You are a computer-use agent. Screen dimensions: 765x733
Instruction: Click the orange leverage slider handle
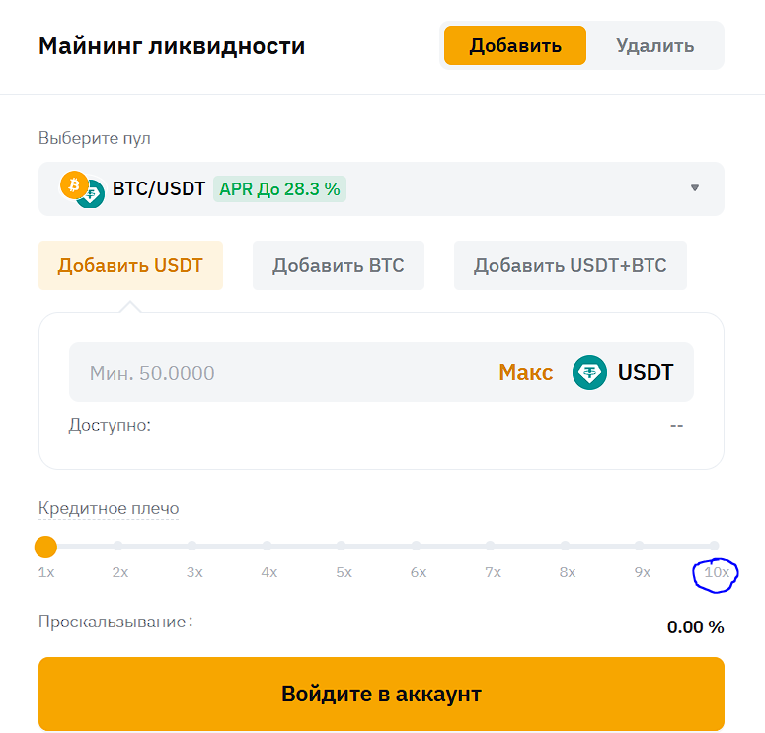45,546
